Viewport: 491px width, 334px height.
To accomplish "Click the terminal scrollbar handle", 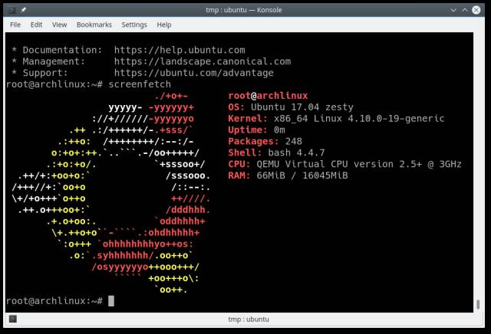I will (x=478, y=304).
